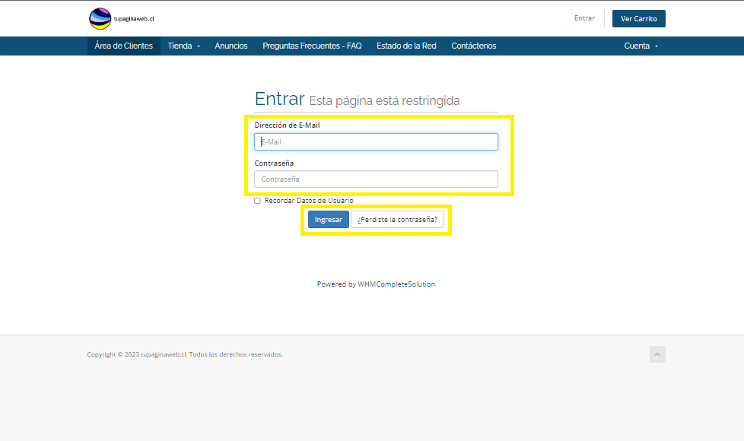This screenshot has width=744, height=441.
Task: Click the Recordar Datos de Usuario label text
Action: tap(308, 201)
